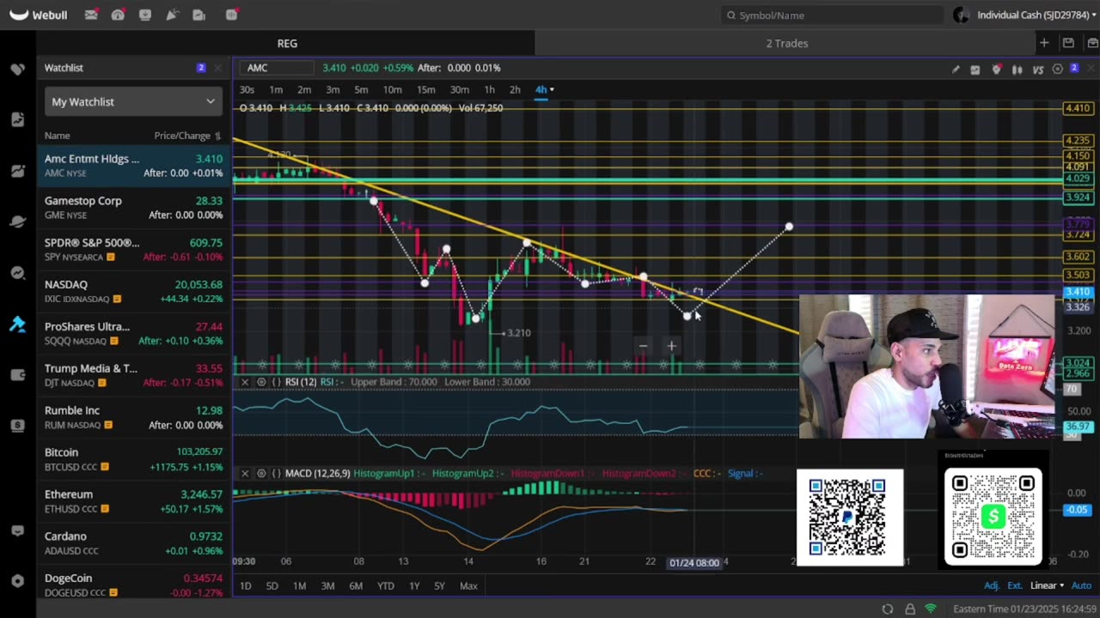Click the chart snapshot image icon
Viewport: 1100px width, 618px height.
[x=975, y=69]
